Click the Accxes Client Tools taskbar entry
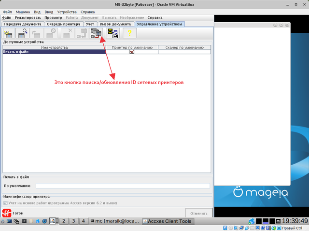Viewport: 309px width, 231px height. [x=168, y=221]
